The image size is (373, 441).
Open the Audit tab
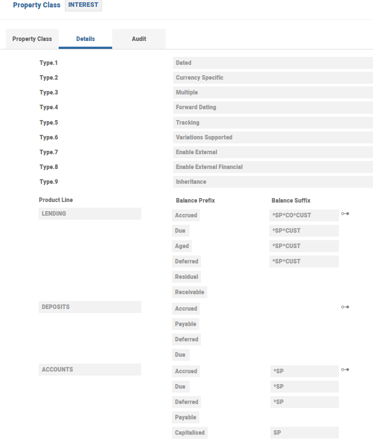pyautogui.click(x=139, y=39)
